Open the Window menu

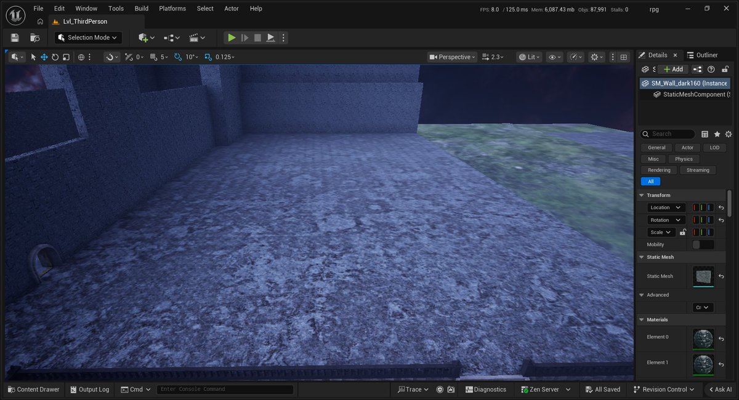(x=86, y=9)
